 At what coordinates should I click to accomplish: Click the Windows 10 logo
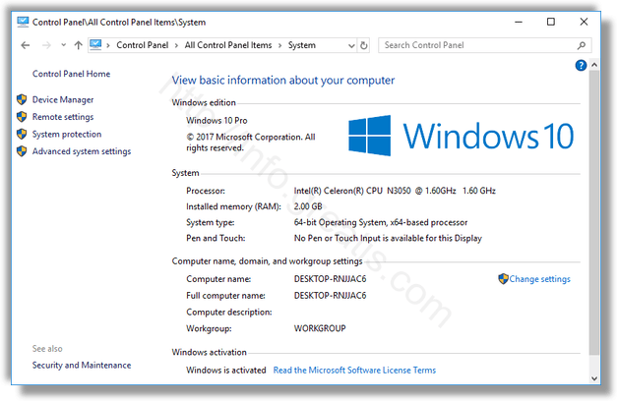click(461, 136)
